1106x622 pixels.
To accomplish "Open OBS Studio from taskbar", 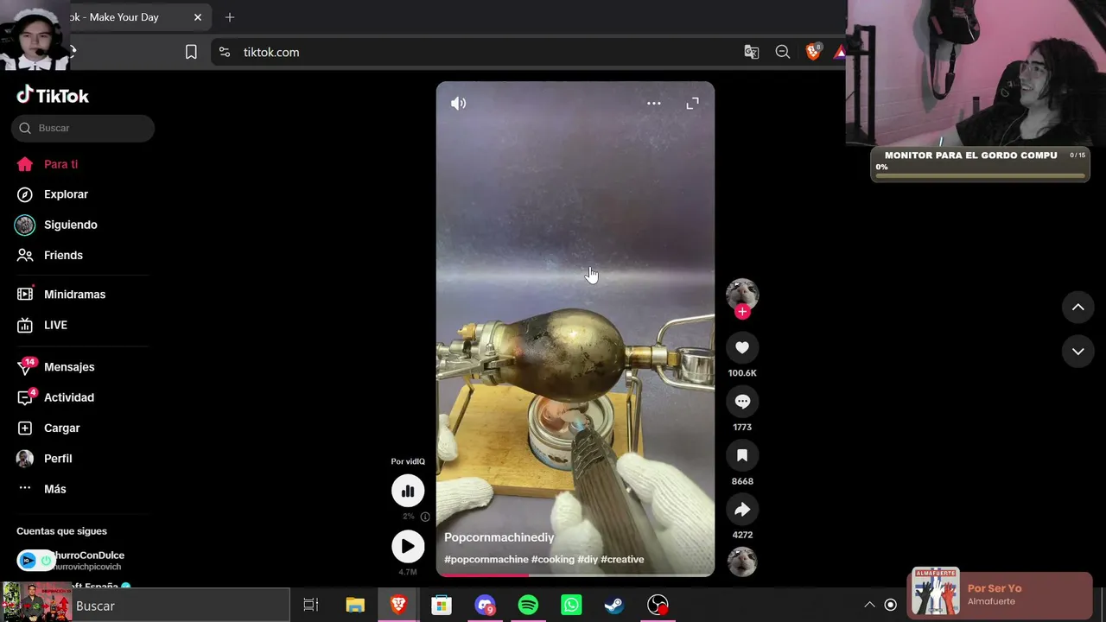I will point(658,606).
